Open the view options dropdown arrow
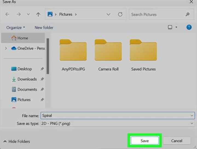 (176, 27)
